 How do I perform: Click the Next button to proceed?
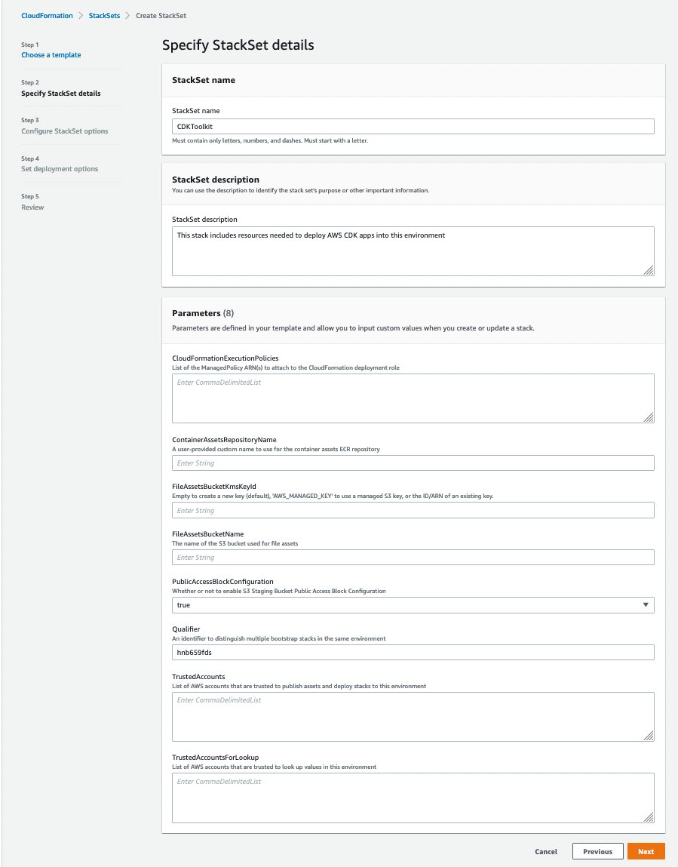[646, 851]
